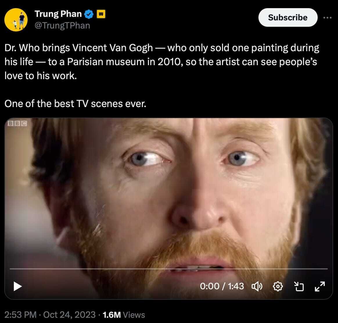The height and width of the screenshot is (323, 338).
Task: Open the picture-in-picture popout icon
Action: 299,287
